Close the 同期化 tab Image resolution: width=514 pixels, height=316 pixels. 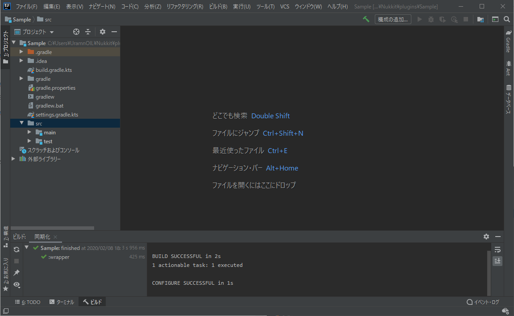[55, 237]
